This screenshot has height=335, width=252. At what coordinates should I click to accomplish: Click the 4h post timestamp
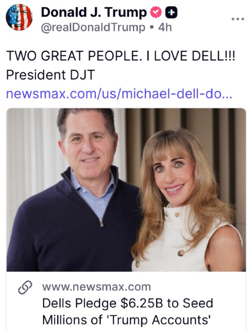tap(165, 27)
